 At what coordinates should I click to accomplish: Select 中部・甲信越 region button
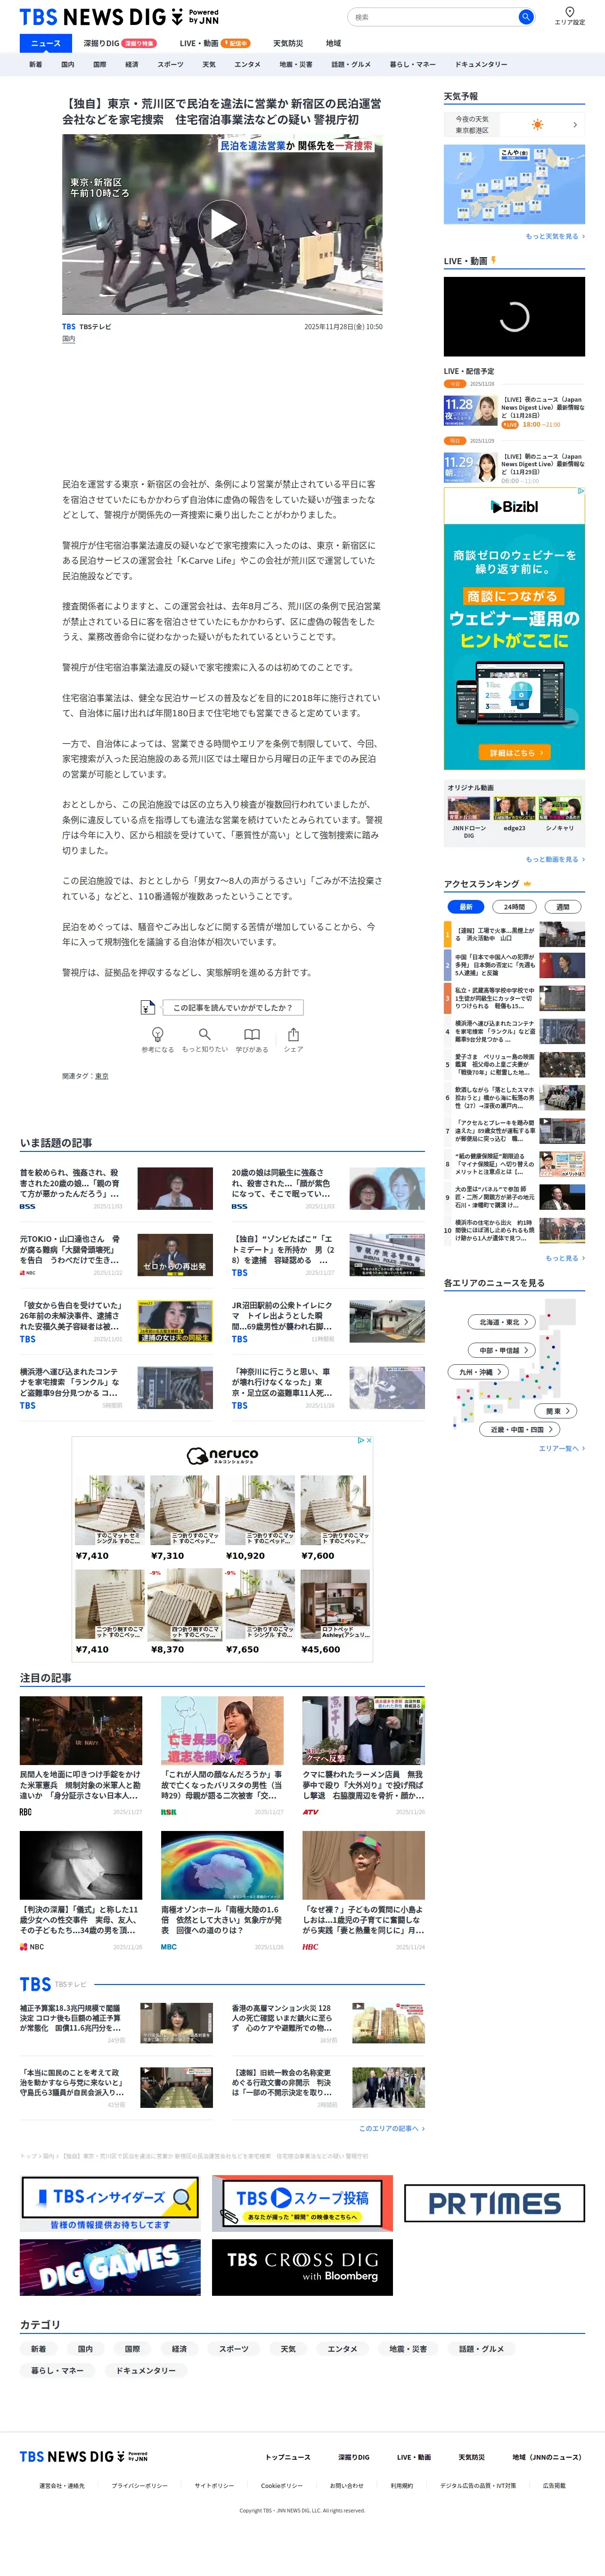(x=502, y=1350)
